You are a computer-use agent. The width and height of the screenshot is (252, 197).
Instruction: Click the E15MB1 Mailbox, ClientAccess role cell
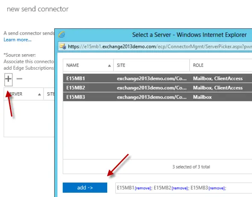pyautogui.click(x=218, y=78)
